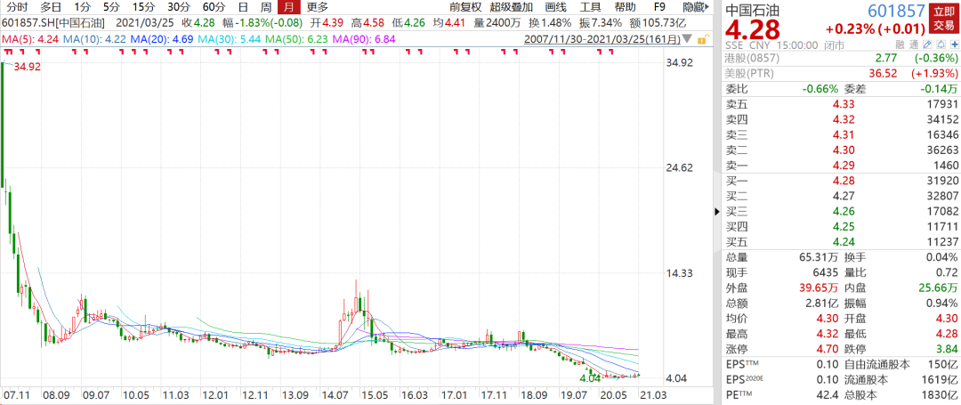Switch to the 日 daily K-line tab
Image resolution: width=961 pixels, height=405 pixels.
click(x=243, y=7)
